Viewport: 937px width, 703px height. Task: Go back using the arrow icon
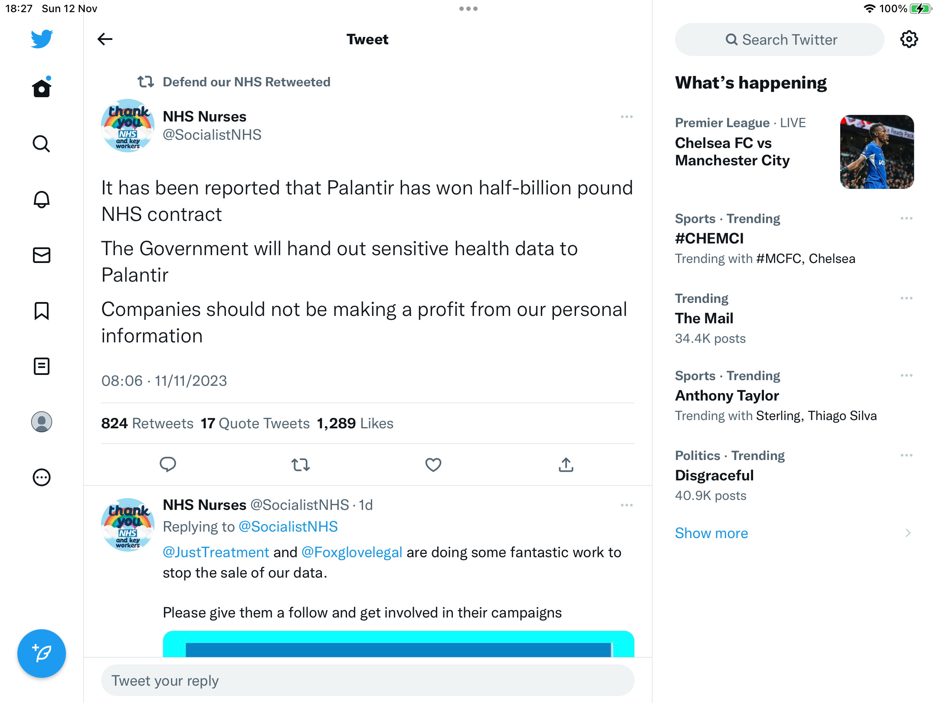105,39
